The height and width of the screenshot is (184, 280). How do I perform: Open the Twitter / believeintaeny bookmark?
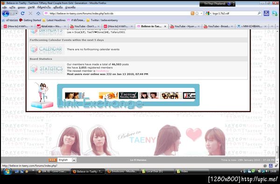click(x=102, y=20)
